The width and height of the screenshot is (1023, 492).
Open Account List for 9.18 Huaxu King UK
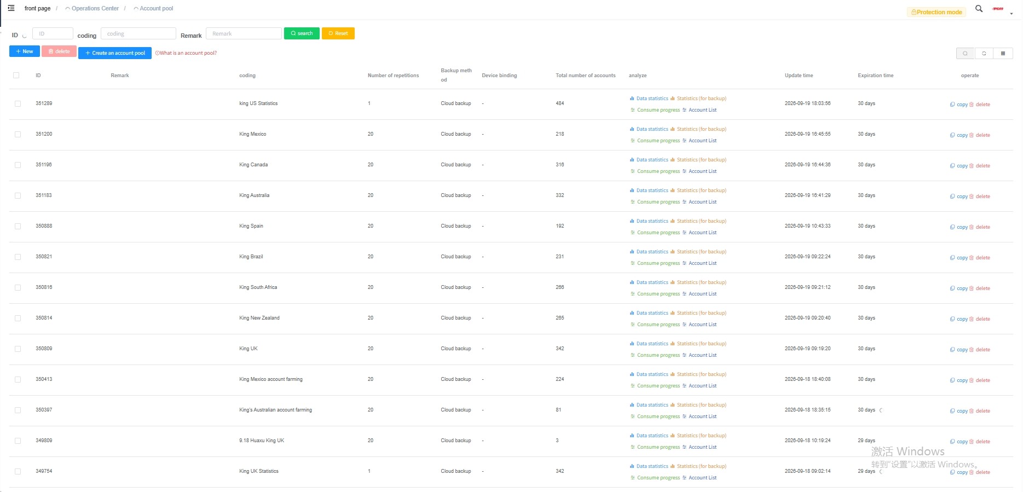[700, 447]
